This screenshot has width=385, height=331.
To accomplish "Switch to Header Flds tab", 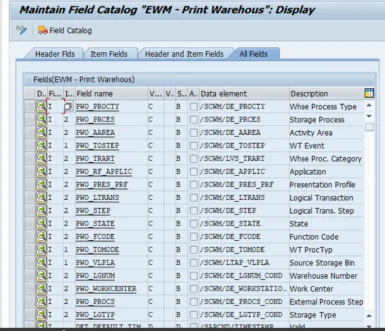I will tap(54, 54).
